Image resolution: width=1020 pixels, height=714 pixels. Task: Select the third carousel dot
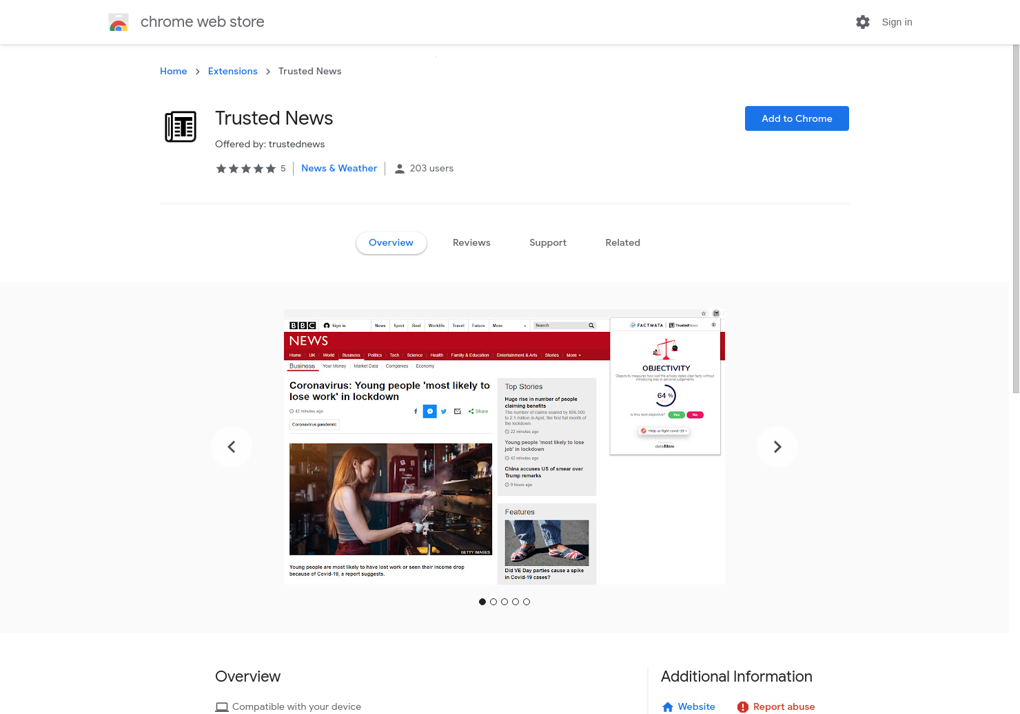tap(504, 602)
